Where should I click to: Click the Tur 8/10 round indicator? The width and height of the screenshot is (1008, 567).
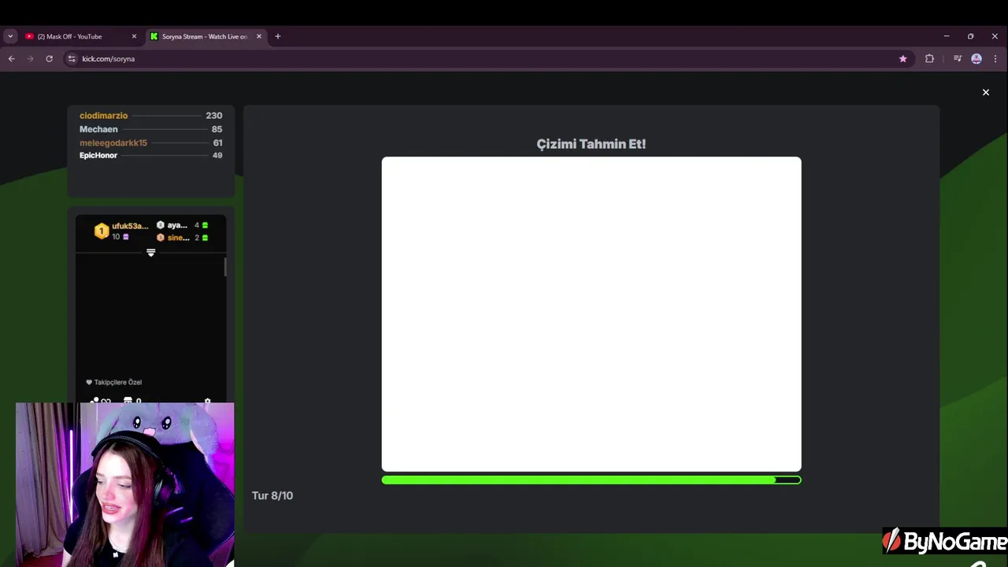(272, 495)
